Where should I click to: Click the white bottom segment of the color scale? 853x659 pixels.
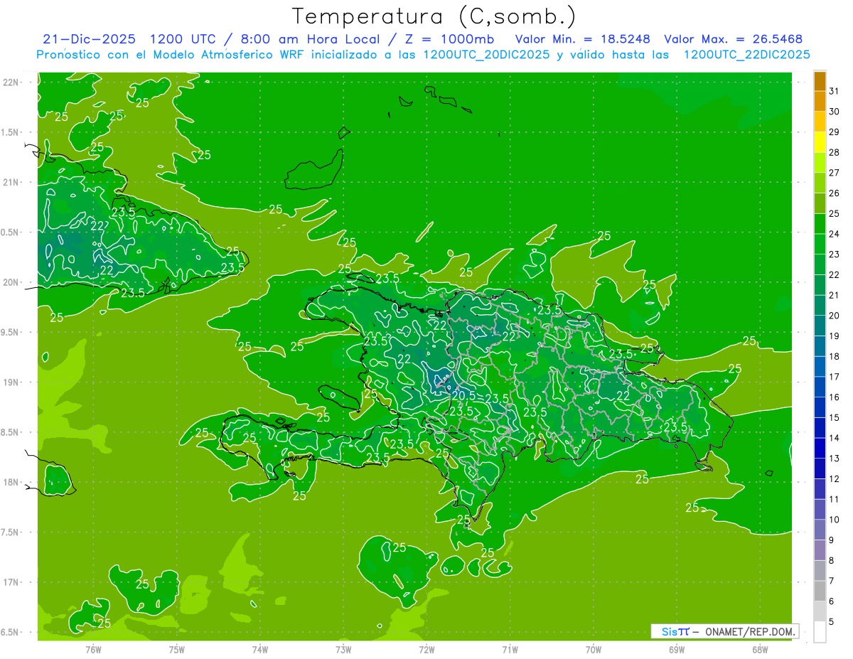[x=820, y=631]
